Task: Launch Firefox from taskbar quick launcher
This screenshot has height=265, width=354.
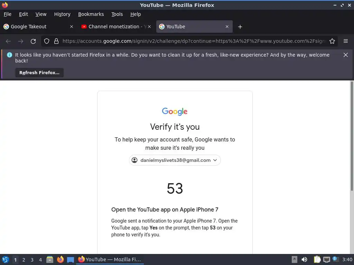Action: (x=60, y=259)
